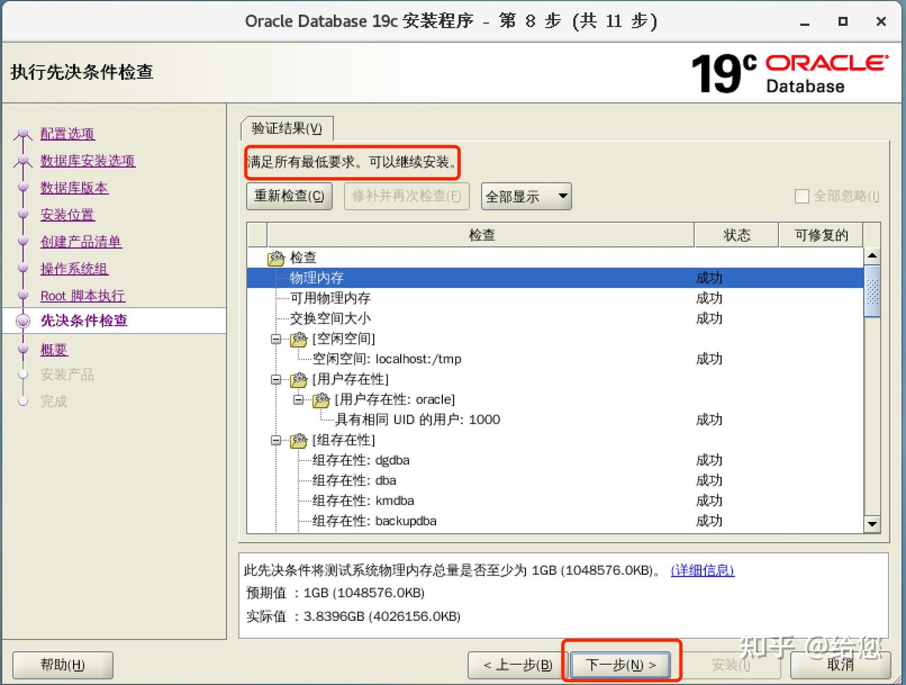The height and width of the screenshot is (685, 906).
Task: Click the 空闲空间 folder icon
Action: 298,339
